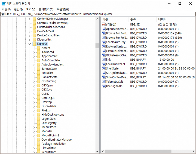Click the SIDUpdatedOnL... value icon
The width and height of the screenshot is (196, 154).
pos(104,73)
